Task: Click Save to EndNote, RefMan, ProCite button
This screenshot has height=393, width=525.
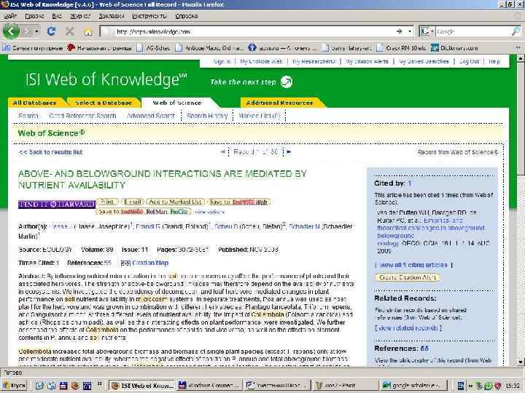Action: click(144, 212)
